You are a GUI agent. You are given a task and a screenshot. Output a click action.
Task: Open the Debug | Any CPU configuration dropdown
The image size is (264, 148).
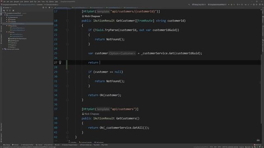199,5
